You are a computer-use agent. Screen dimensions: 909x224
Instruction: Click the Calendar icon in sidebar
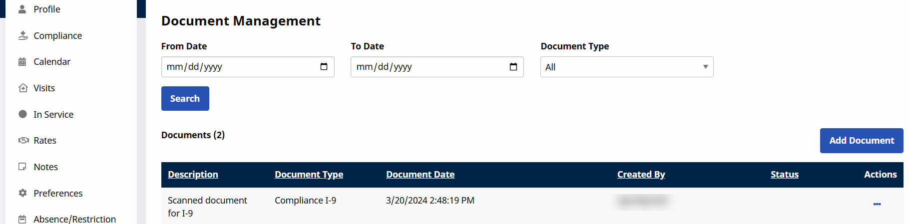[22, 62]
